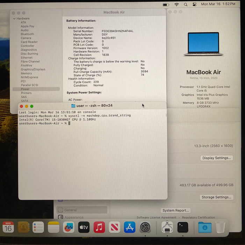Image resolution: width=245 pixels, height=245 pixels.
Task: Select Apple Pay in the Hardware list
Action: tap(28, 26)
